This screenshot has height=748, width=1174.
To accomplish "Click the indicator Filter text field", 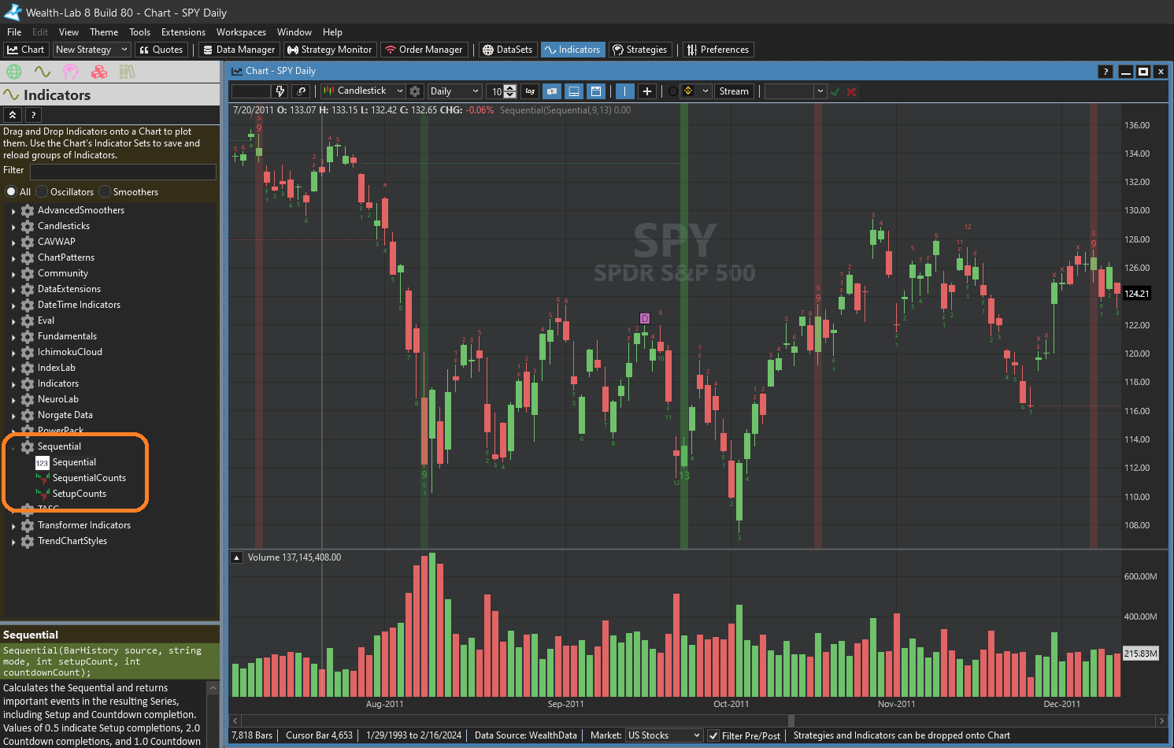I will [123, 171].
